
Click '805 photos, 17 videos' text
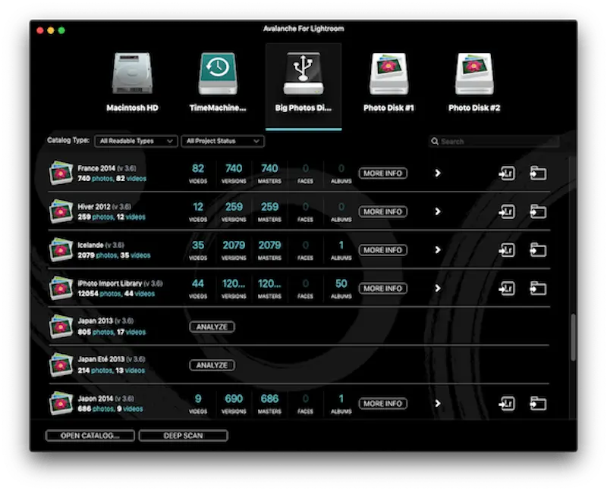pyautogui.click(x=112, y=332)
